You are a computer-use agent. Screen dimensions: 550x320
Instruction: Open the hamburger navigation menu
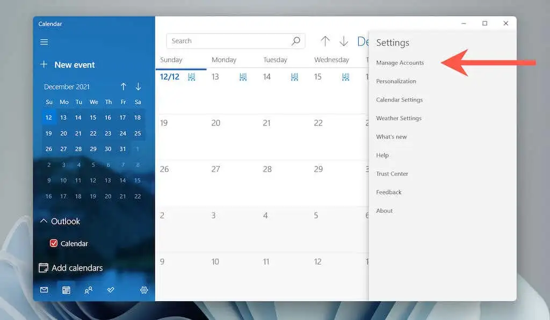click(44, 42)
